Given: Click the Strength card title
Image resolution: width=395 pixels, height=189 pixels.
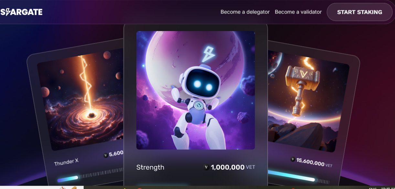Looking at the screenshot, I should click(x=150, y=167).
